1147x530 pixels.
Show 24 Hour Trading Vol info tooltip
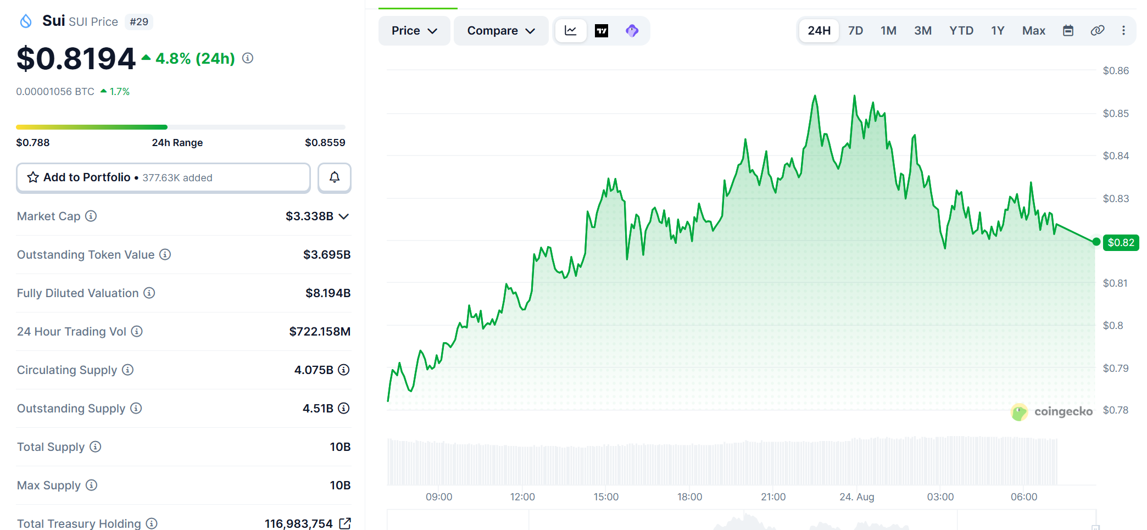[x=137, y=331]
